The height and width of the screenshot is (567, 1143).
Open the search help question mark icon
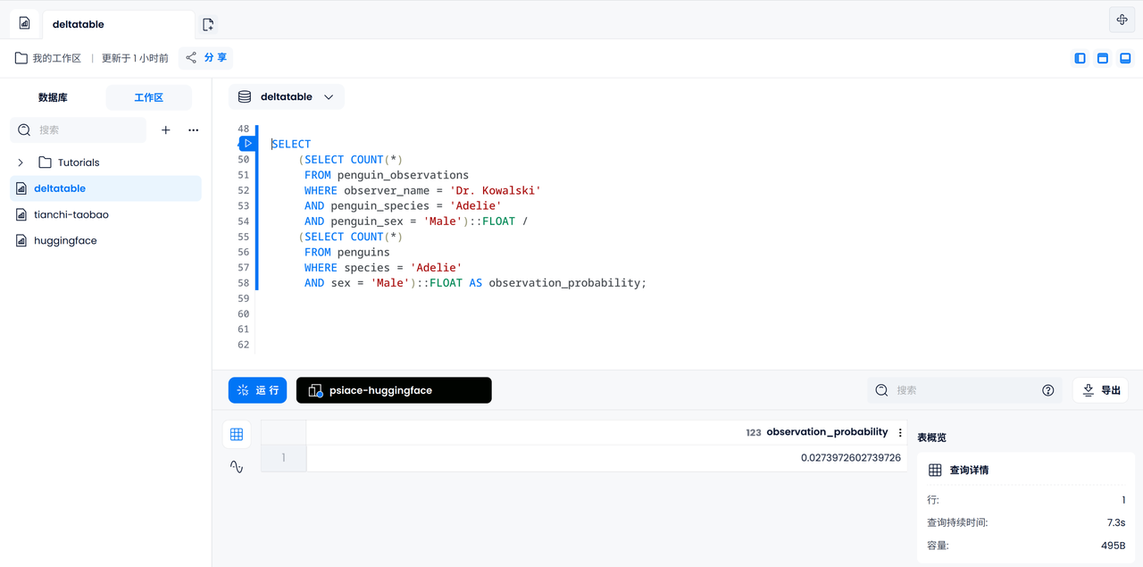click(1048, 390)
